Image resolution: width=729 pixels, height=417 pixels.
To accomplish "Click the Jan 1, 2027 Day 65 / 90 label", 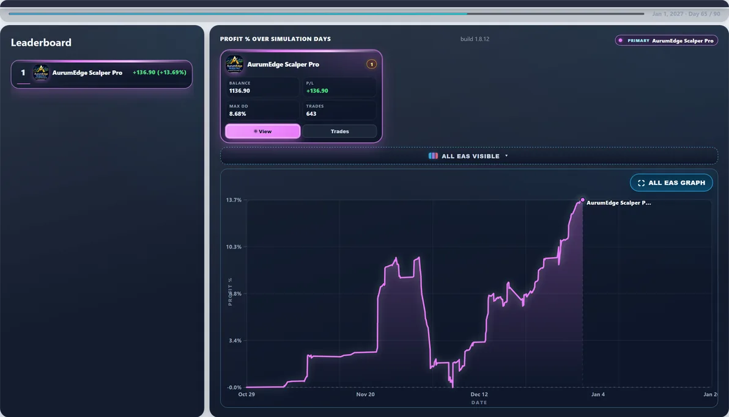I will (x=686, y=14).
